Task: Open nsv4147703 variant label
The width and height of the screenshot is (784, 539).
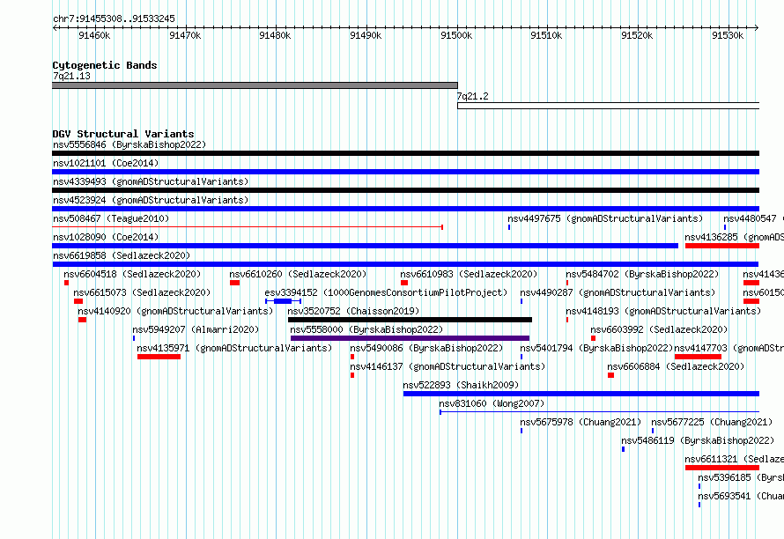Action: pyautogui.click(x=729, y=348)
